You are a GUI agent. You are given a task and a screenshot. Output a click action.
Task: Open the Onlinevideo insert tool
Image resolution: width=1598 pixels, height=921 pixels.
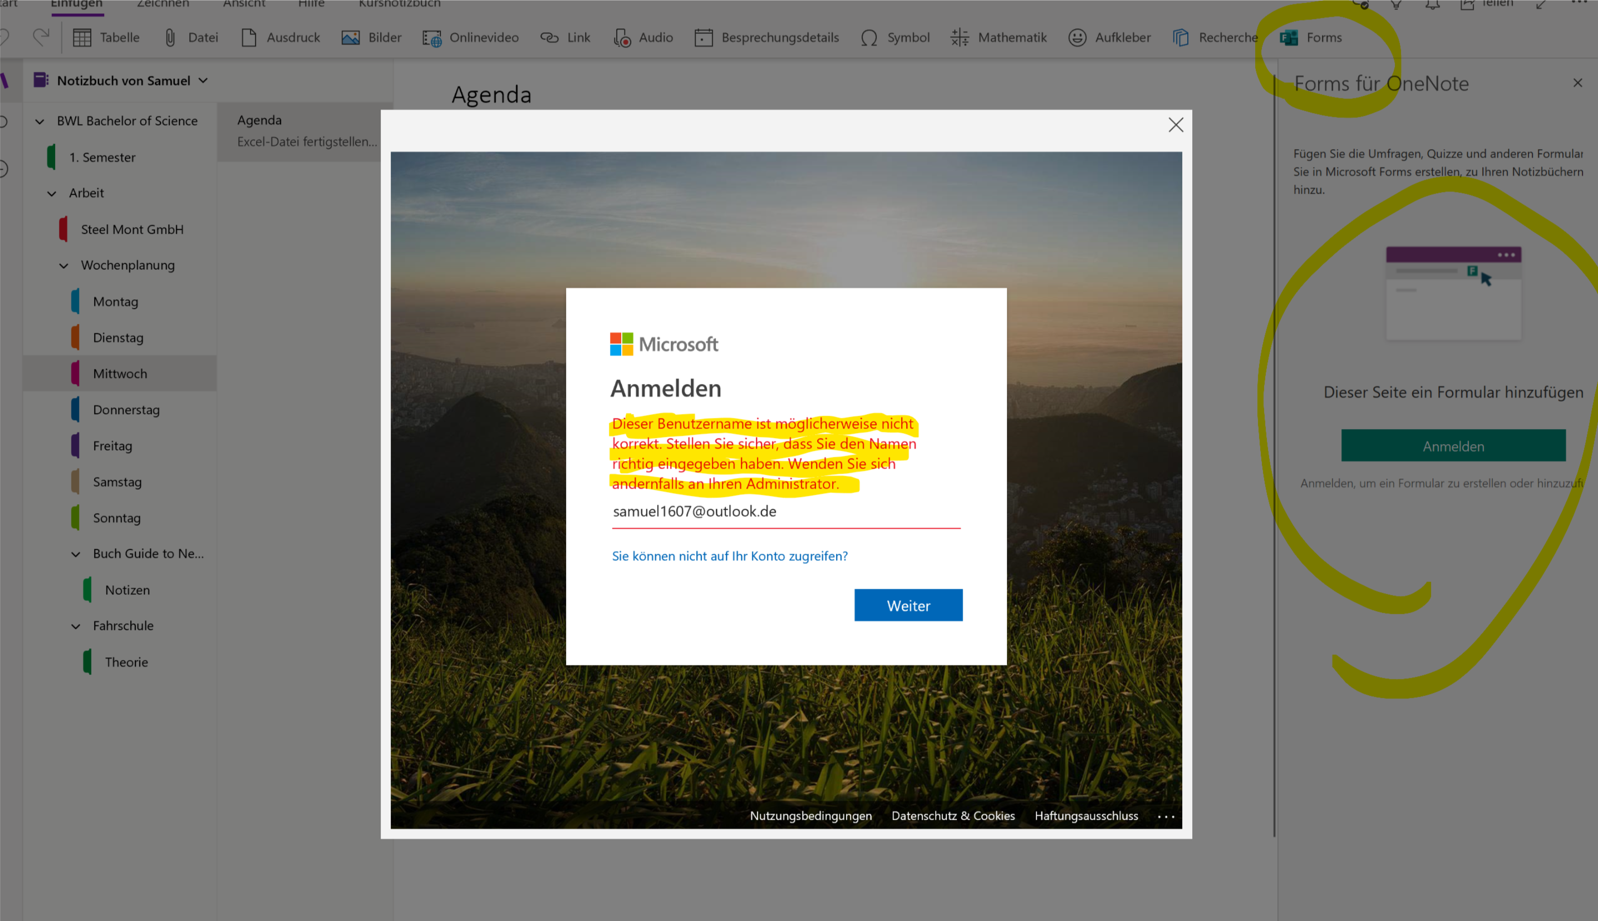click(x=470, y=37)
